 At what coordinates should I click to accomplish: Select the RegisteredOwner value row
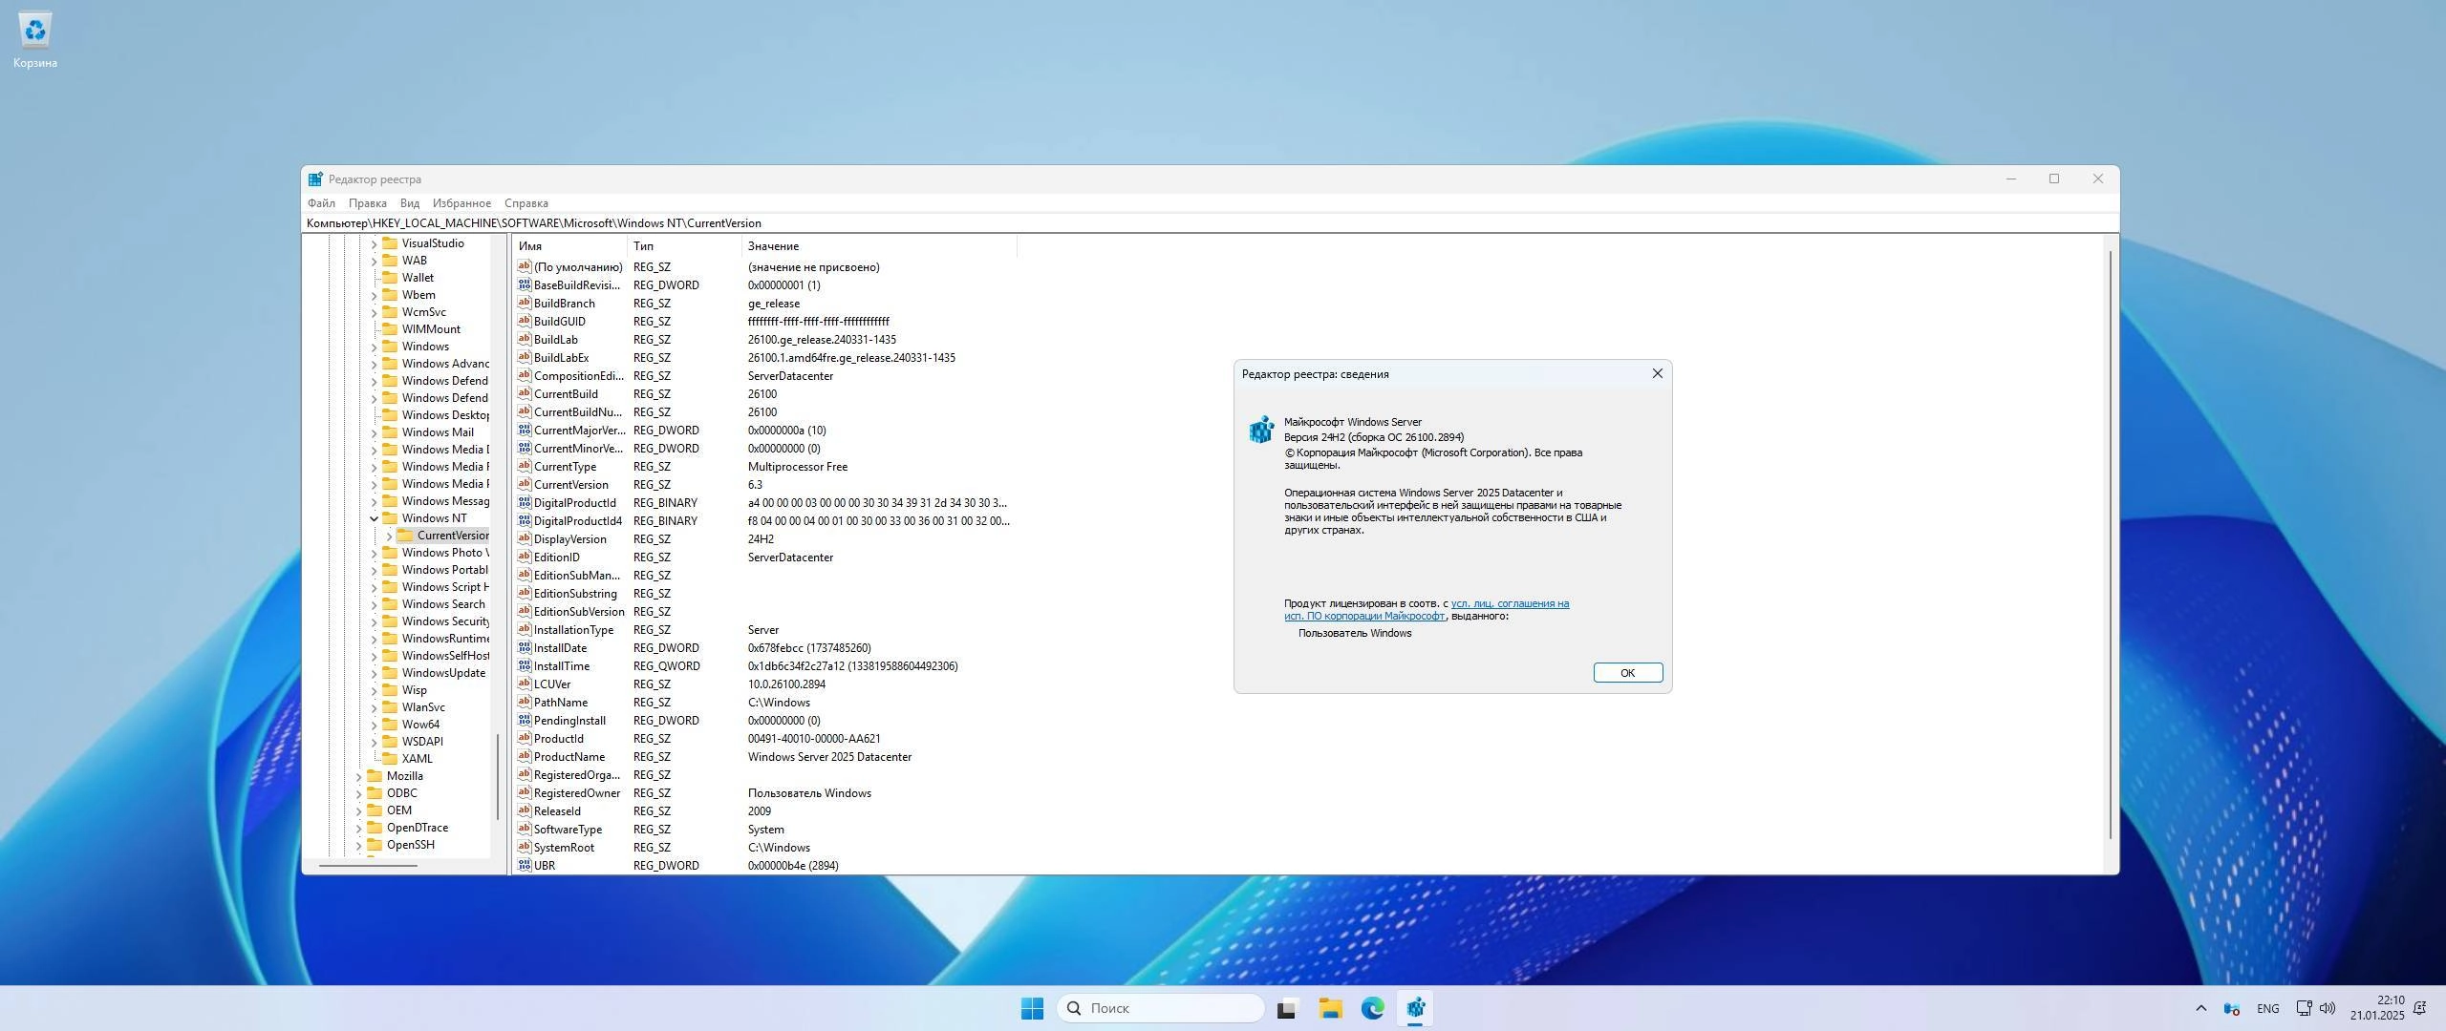tap(764, 793)
